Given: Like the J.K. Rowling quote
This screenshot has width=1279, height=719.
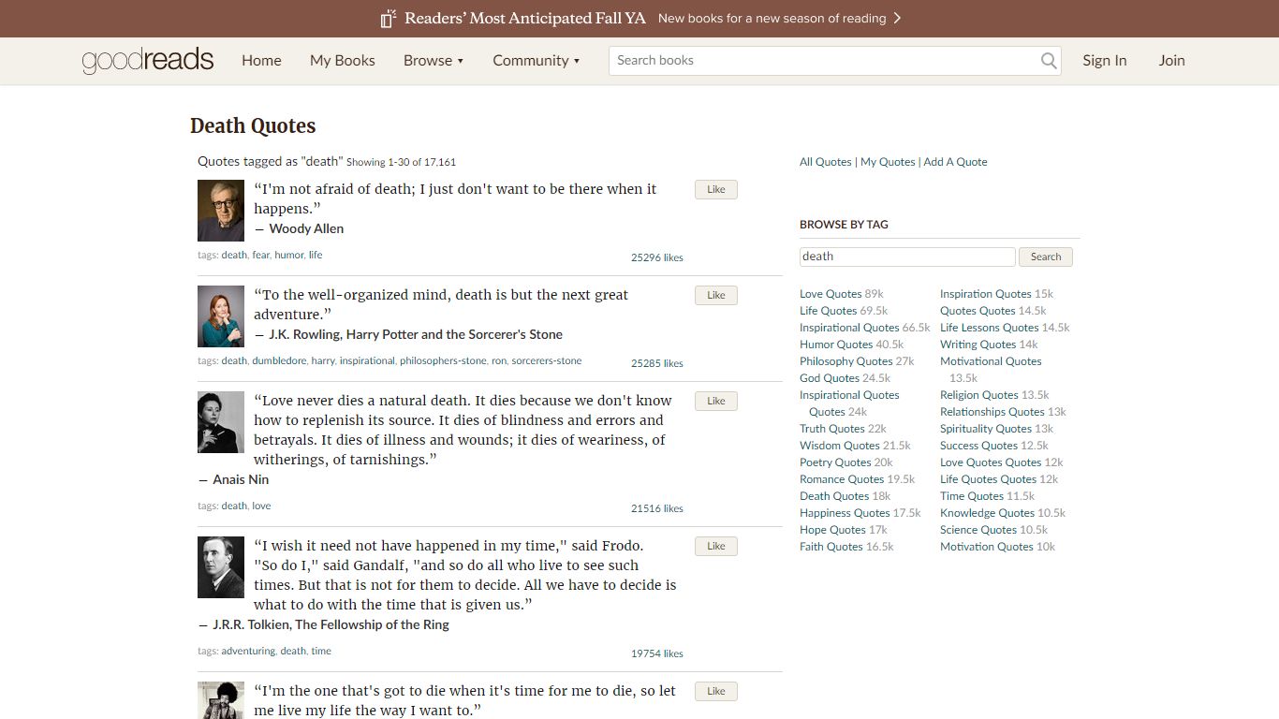Looking at the screenshot, I should (716, 295).
